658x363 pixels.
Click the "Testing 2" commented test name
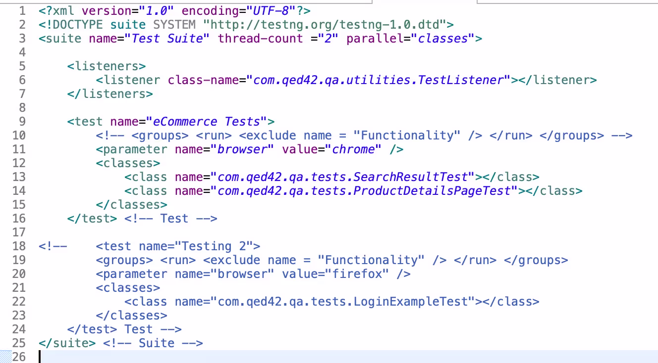[x=214, y=246]
